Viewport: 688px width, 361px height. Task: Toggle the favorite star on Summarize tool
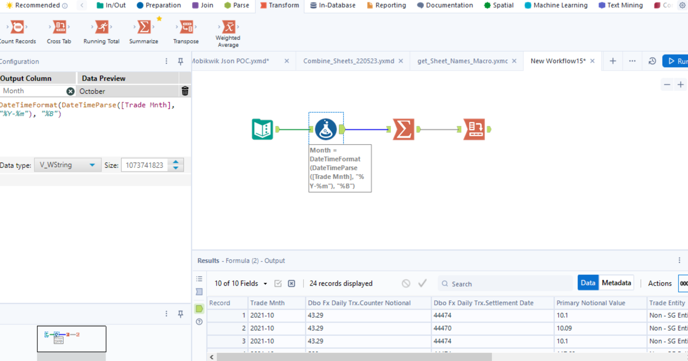[159, 18]
